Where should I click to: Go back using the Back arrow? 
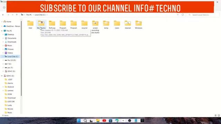[x=3, y=15]
